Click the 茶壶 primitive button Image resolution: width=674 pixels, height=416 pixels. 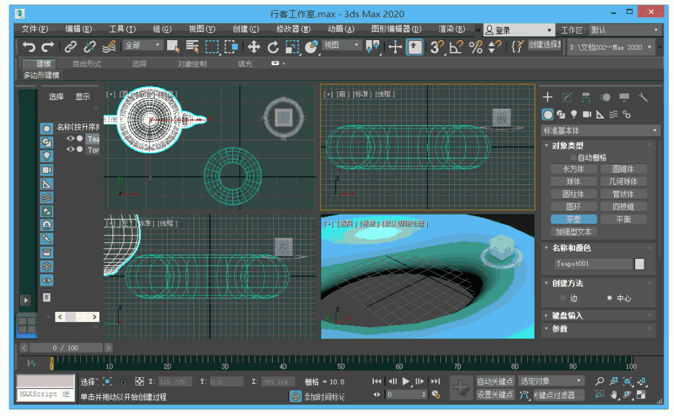573,219
